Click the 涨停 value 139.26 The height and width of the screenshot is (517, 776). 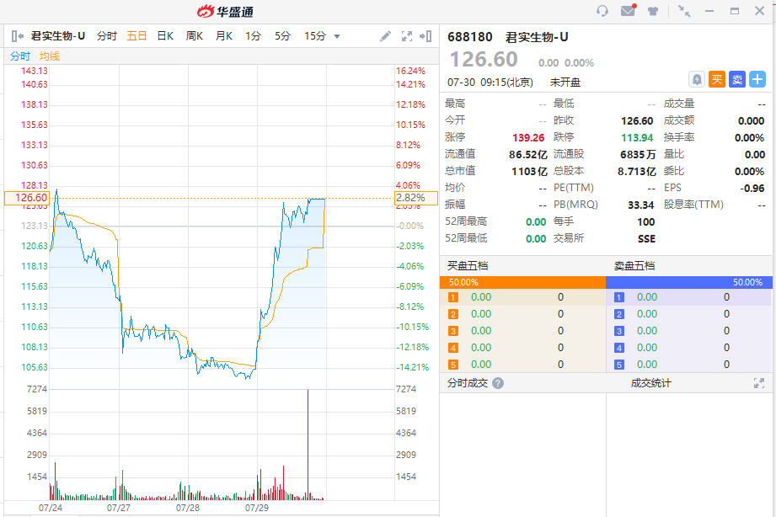click(x=528, y=137)
